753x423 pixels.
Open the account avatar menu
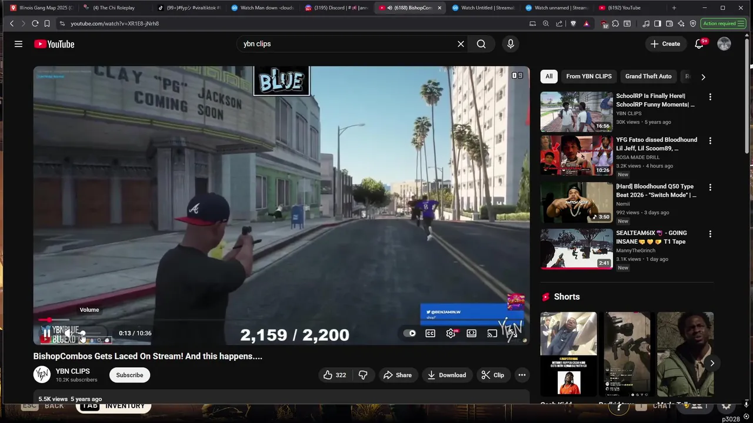[724, 44]
